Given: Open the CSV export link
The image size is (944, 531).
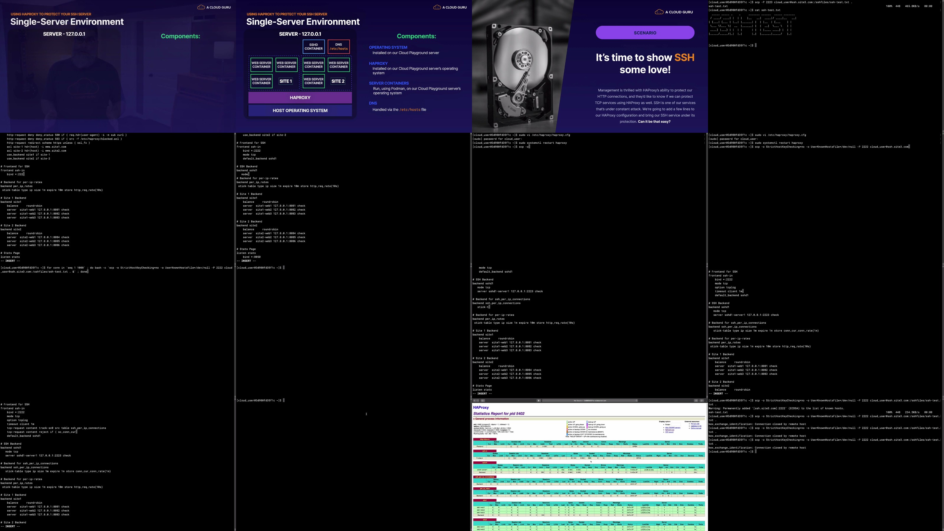Looking at the screenshot, I should pyautogui.click(x=669, y=432).
